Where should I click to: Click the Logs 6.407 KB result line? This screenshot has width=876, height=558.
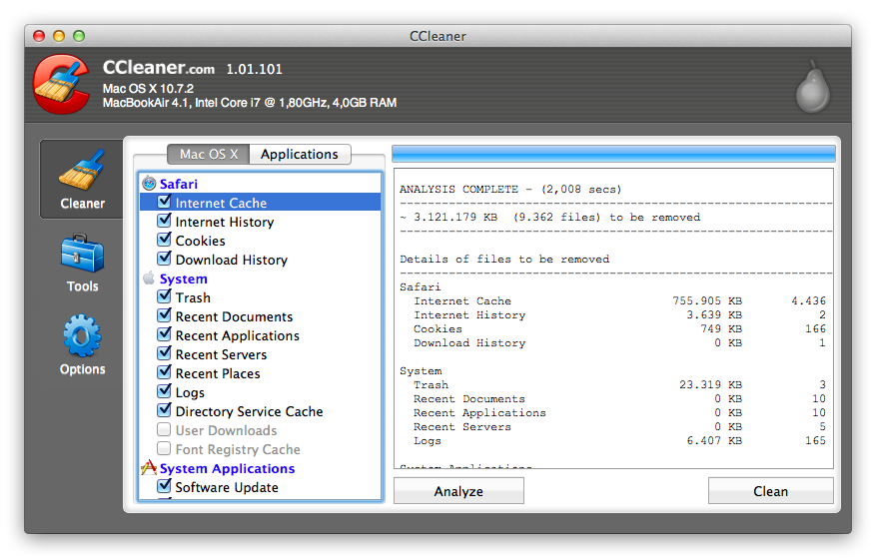(x=619, y=440)
